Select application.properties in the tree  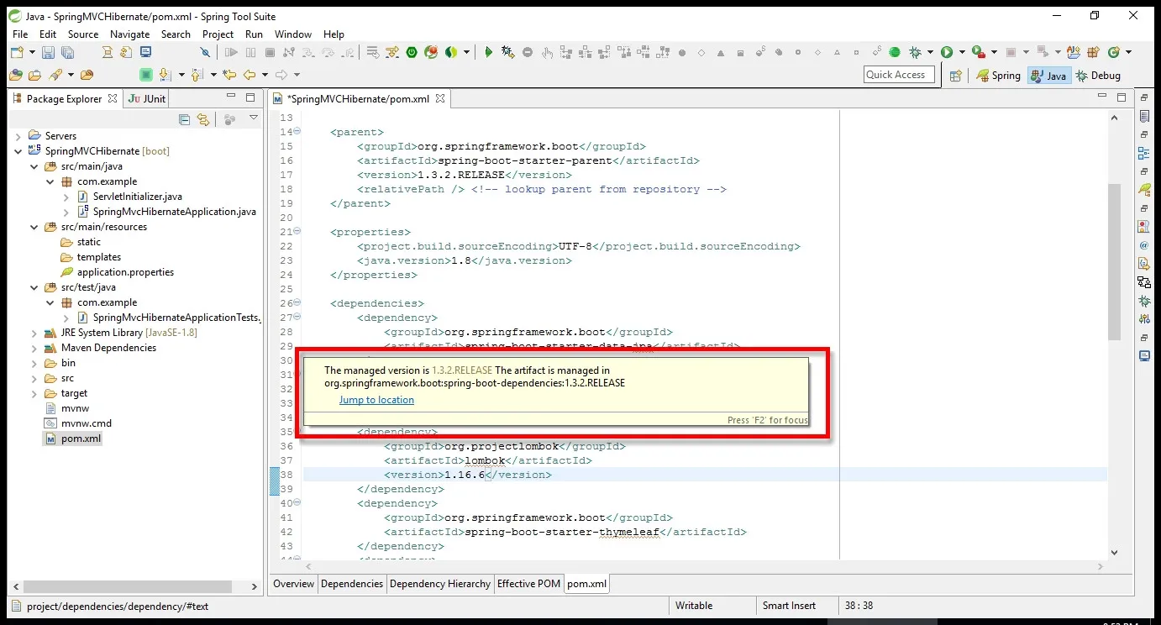125,272
